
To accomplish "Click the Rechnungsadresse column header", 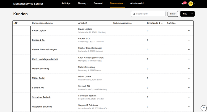I will 122,23.
